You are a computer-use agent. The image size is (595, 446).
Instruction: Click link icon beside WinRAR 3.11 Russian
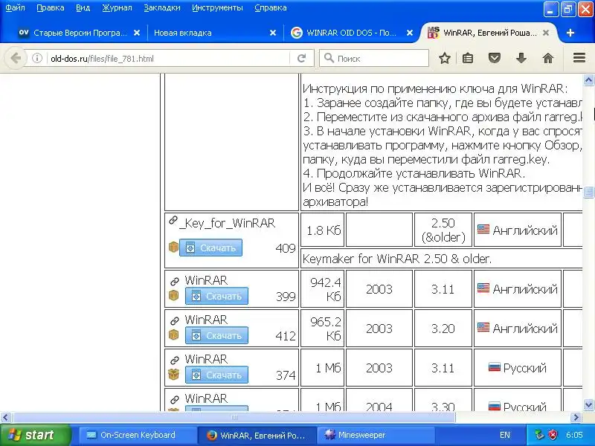tap(175, 360)
